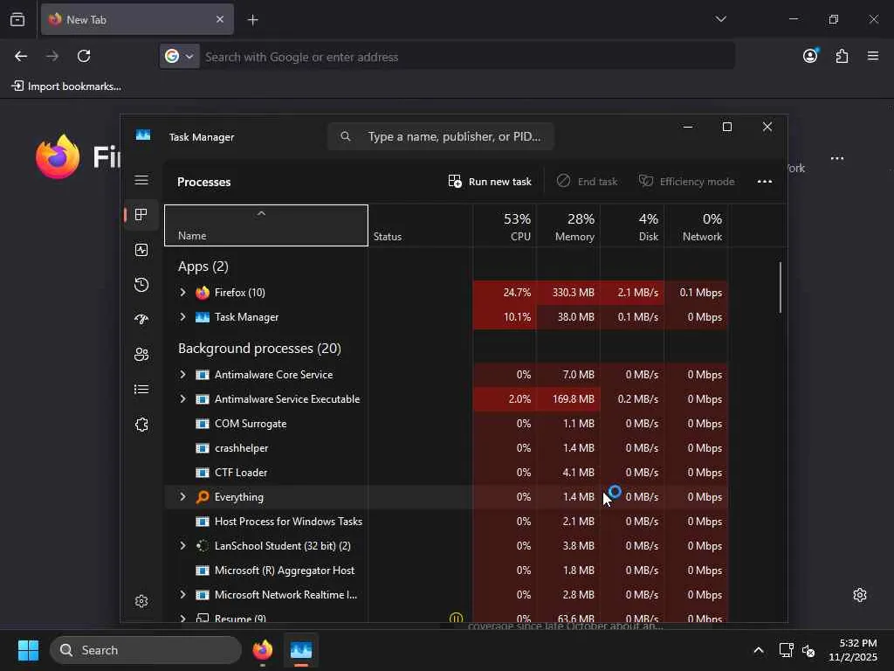The image size is (894, 671).
Task: Open the Startup apps sidebar icon
Action: (x=141, y=320)
